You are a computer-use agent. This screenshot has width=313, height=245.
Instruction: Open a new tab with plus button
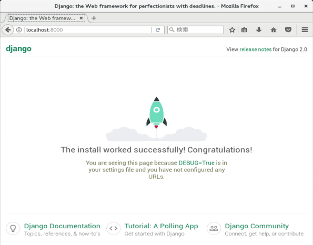point(94,18)
